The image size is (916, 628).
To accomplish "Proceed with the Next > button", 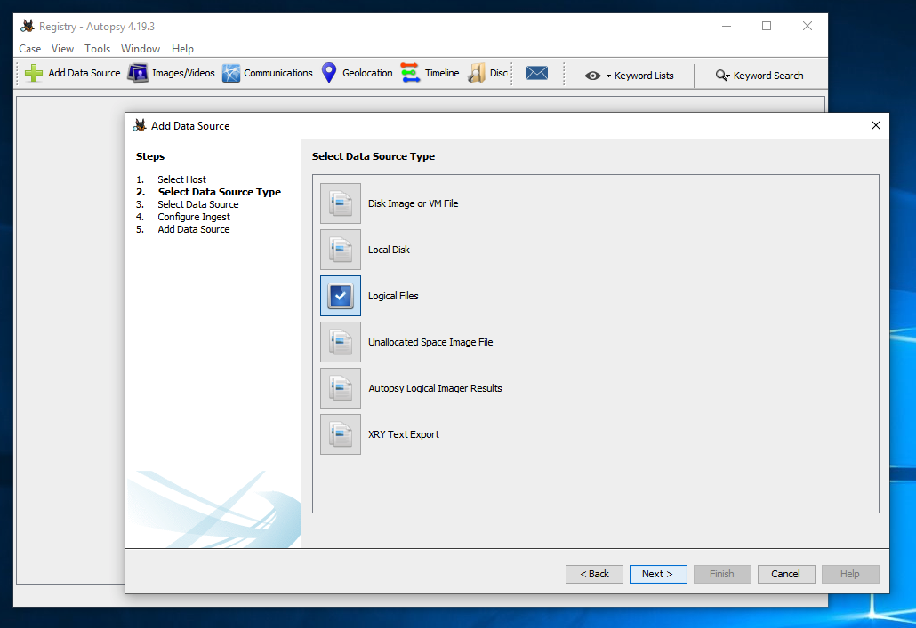I will point(658,574).
